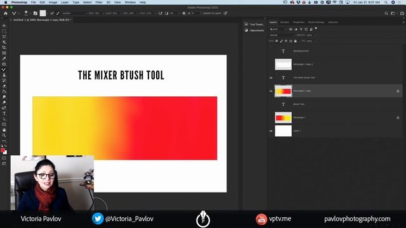Viewport: 406px width, 228px height.
Task: Open the Window menu
Action: pos(130,3)
